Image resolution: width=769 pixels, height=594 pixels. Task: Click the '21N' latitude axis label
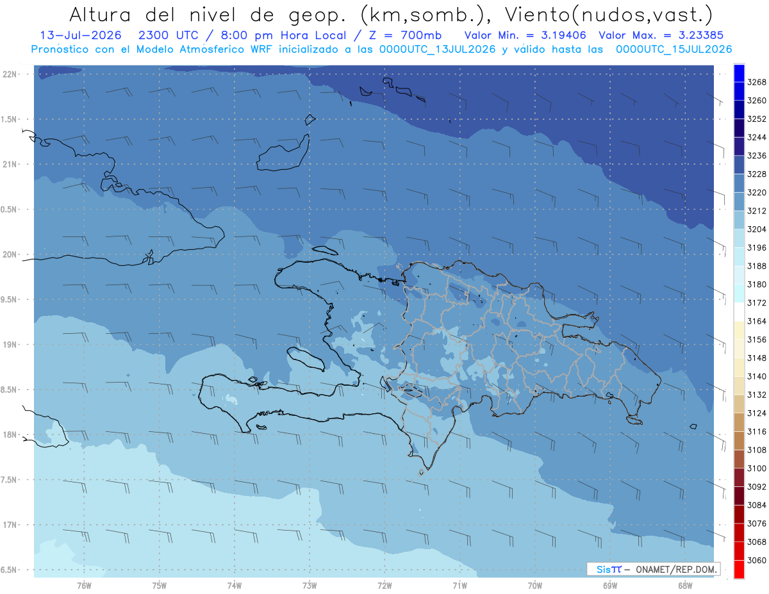tap(10, 165)
